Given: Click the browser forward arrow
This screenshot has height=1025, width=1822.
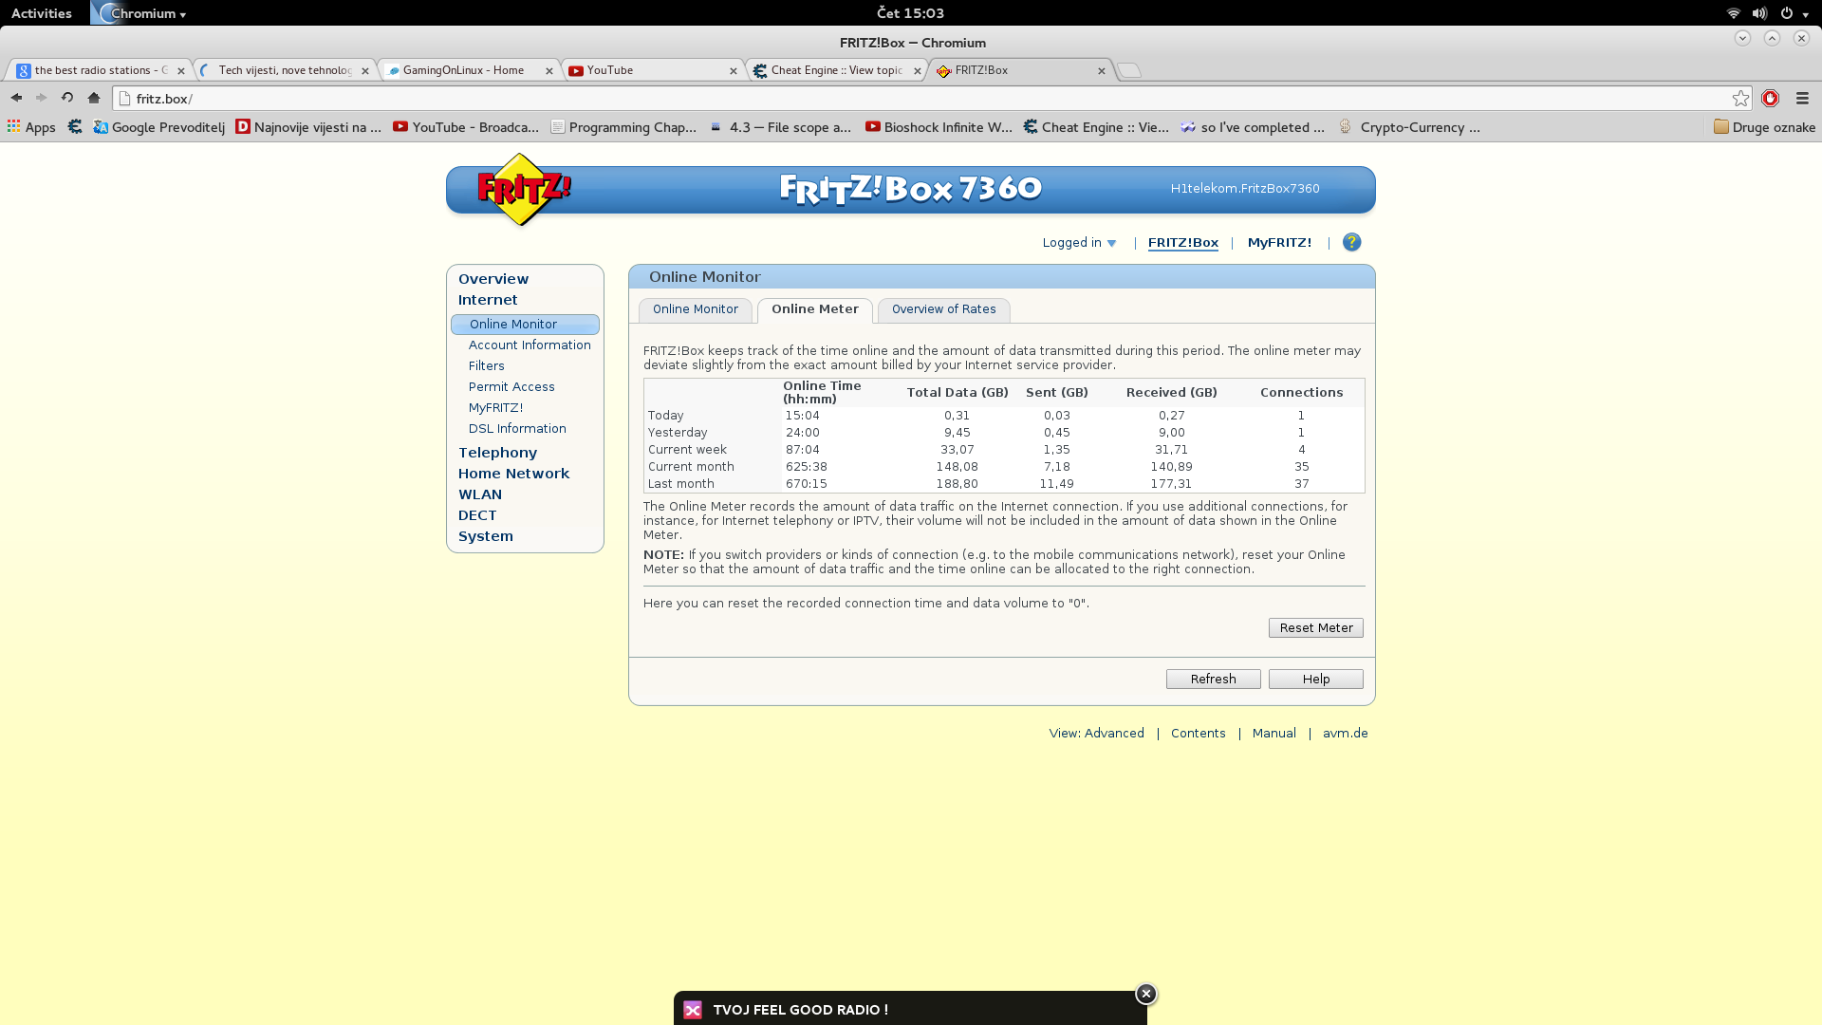Looking at the screenshot, I should [41, 98].
